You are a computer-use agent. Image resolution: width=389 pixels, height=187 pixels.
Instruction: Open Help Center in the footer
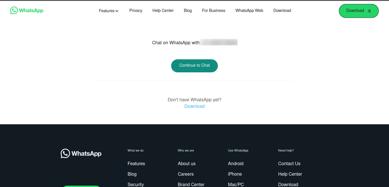[x=290, y=174]
